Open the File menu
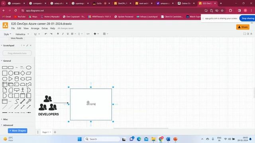Screen dimensions: 255x143 (13, 28)
